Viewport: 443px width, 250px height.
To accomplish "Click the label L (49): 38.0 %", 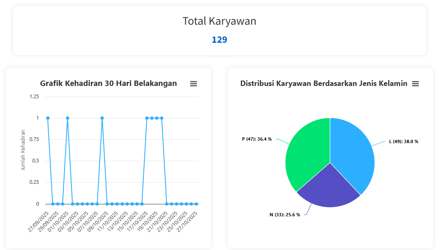I will tap(403, 141).
